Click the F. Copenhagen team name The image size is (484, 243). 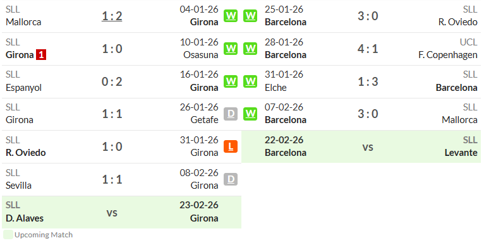(448, 55)
